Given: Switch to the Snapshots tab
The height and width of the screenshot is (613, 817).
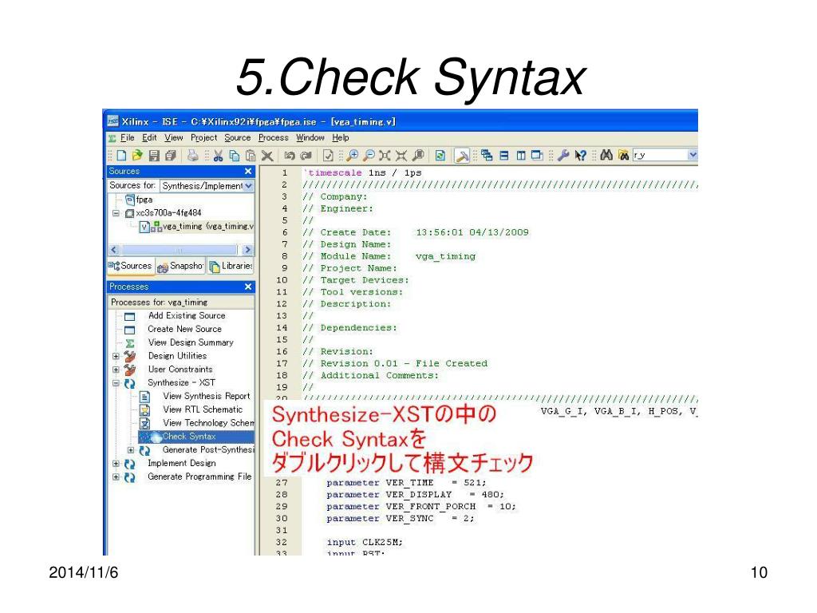Looking at the screenshot, I should tap(180, 266).
